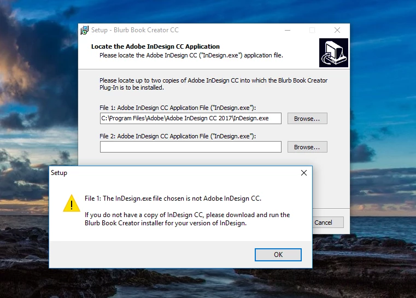Screen dimensions: 416x298
Task: Click 'If you do not have a copy' message text
Action: tap(188, 219)
